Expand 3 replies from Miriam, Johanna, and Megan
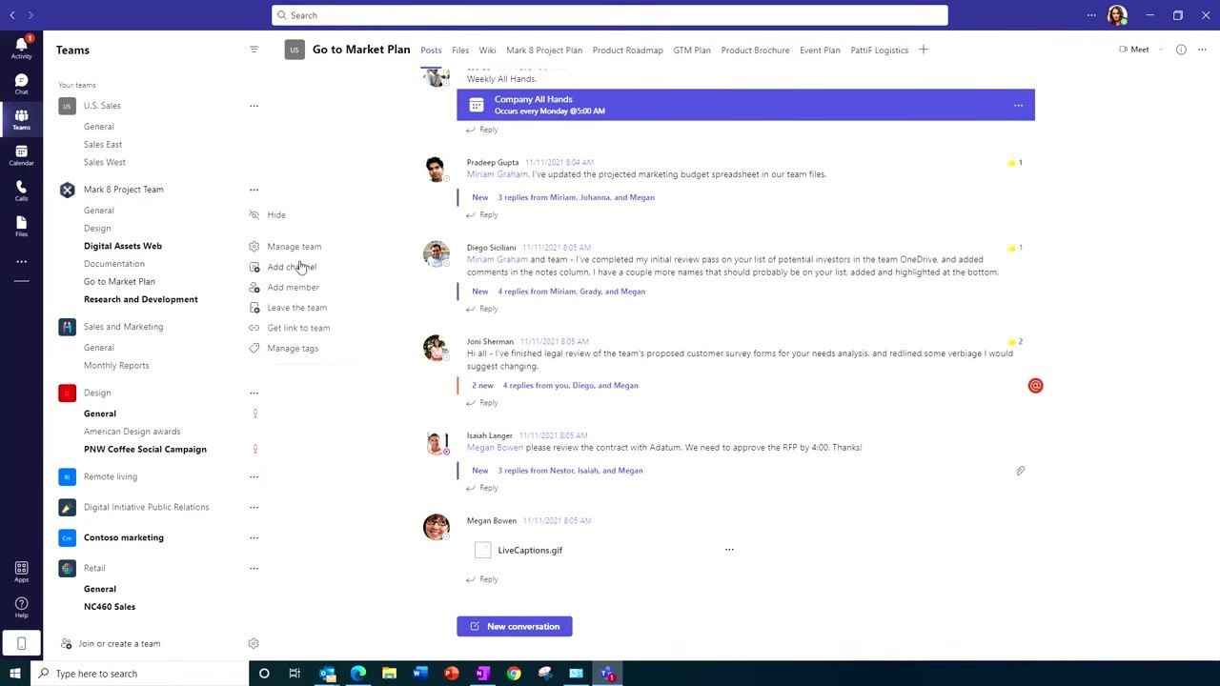This screenshot has width=1220, height=686. (x=576, y=197)
